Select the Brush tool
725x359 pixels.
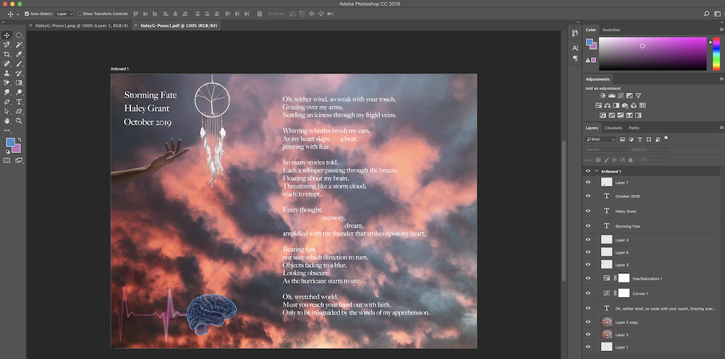click(19, 64)
